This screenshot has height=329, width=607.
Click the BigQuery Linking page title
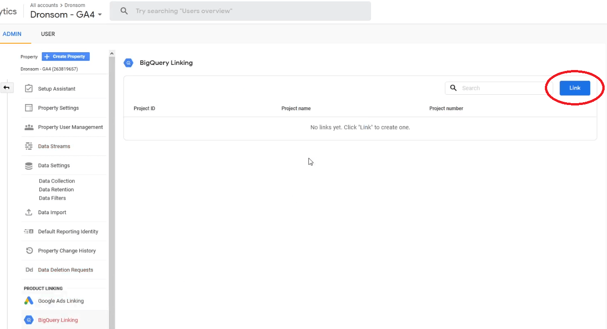[166, 63]
